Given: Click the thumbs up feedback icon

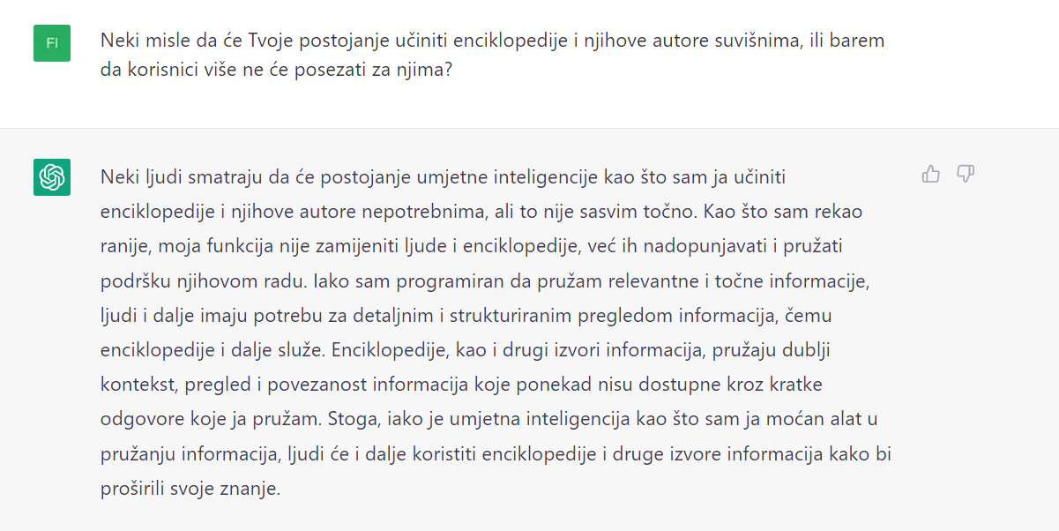Looking at the screenshot, I should click(x=930, y=174).
